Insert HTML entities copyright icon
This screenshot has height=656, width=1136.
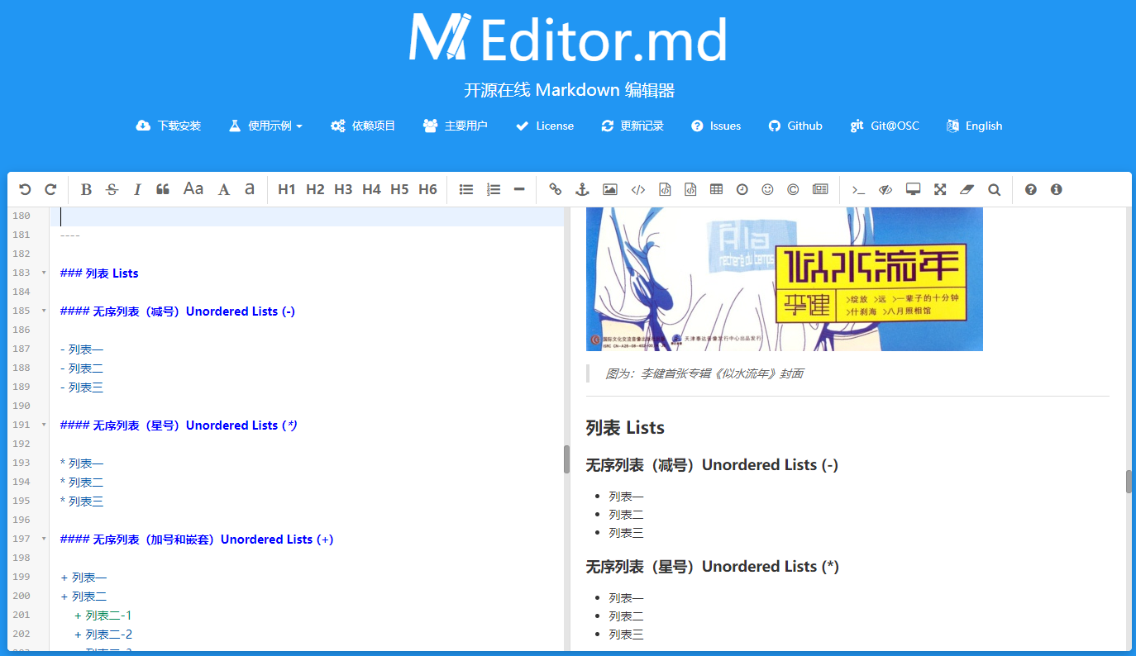pos(793,189)
